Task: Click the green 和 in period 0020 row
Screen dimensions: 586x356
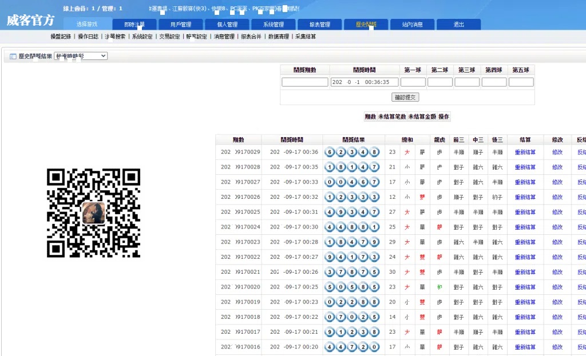Action: tap(439, 287)
